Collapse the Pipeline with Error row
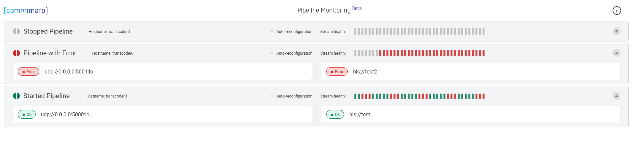The height and width of the screenshot is (141, 632). [616, 53]
